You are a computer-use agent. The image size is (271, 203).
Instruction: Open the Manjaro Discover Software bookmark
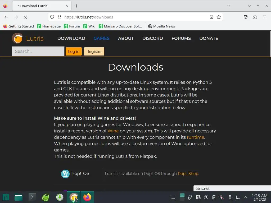(x=120, y=26)
